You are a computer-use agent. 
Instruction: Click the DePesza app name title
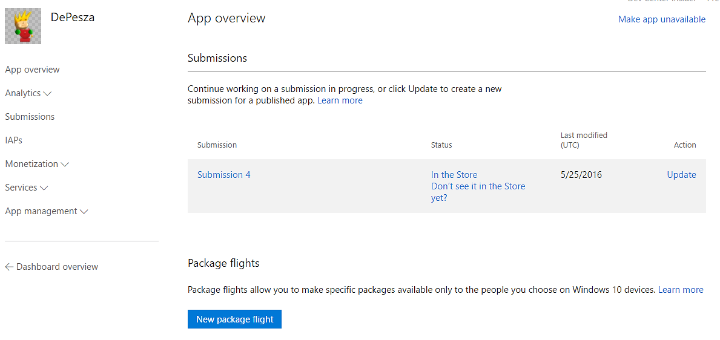pyautogui.click(x=73, y=18)
